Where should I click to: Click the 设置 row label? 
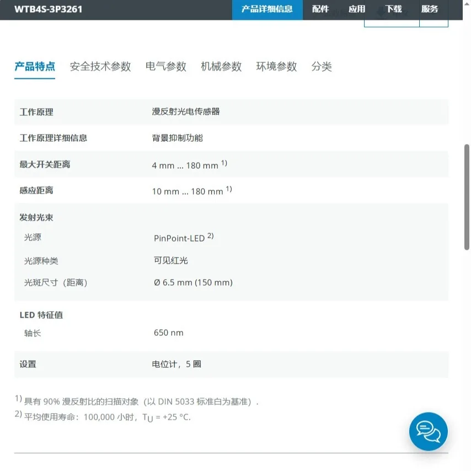[x=28, y=365]
